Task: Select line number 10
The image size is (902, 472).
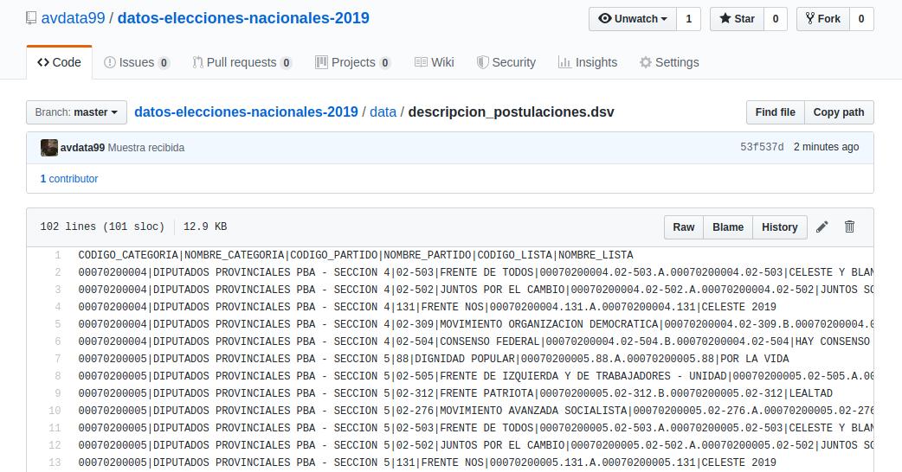Action: (x=55, y=411)
